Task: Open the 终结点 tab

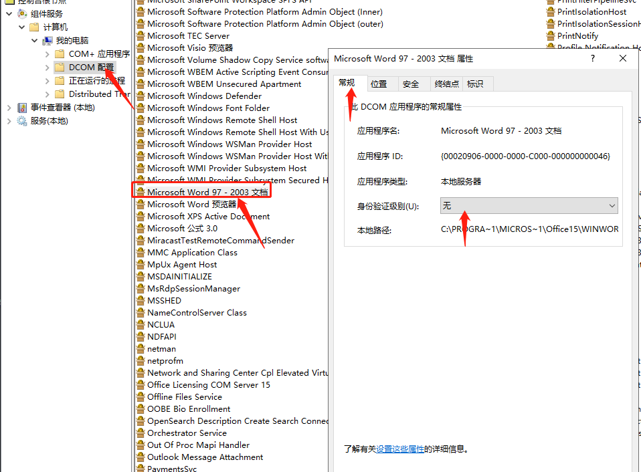Action: (446, 84)
